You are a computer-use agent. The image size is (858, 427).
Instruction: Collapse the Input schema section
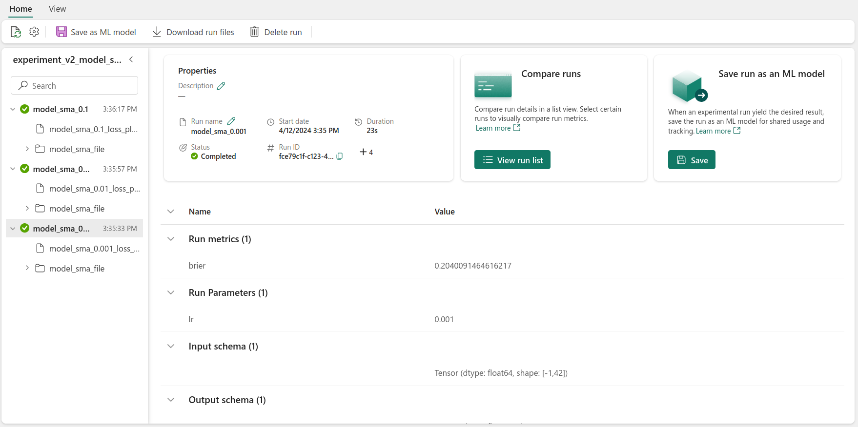(x=171, y=346)
